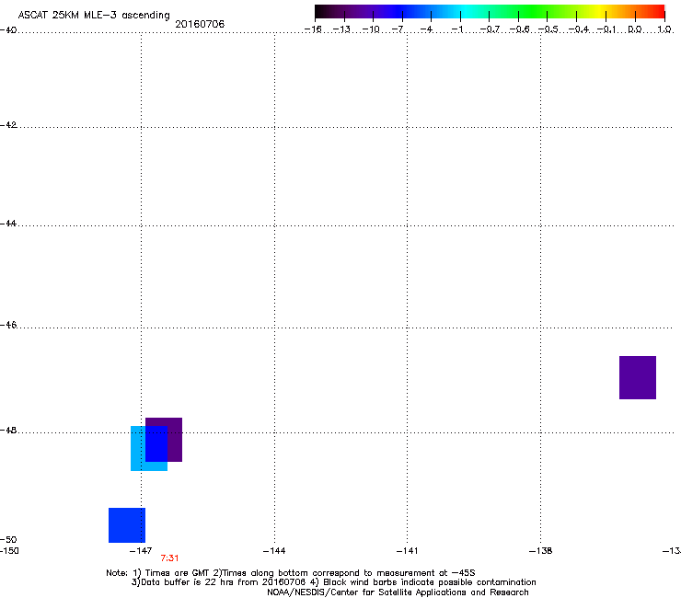Click the -144 longitude axis label
Image resolution: width=681 pixels, height=598 pixels.
point(274,551)
